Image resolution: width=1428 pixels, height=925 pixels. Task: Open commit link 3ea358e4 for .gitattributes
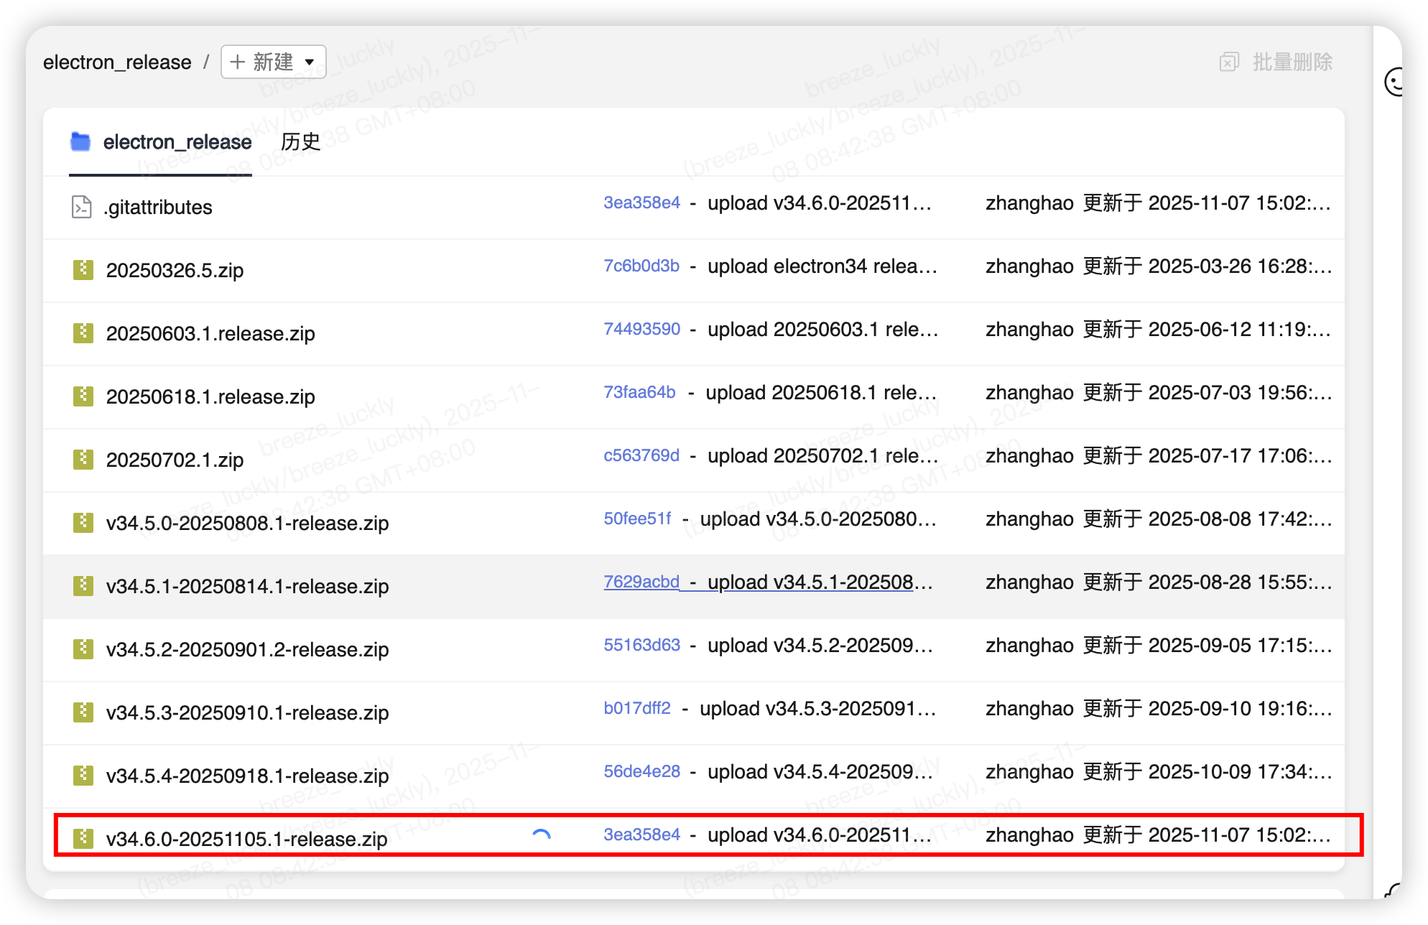pyautogui.click(x=641, y=203)
